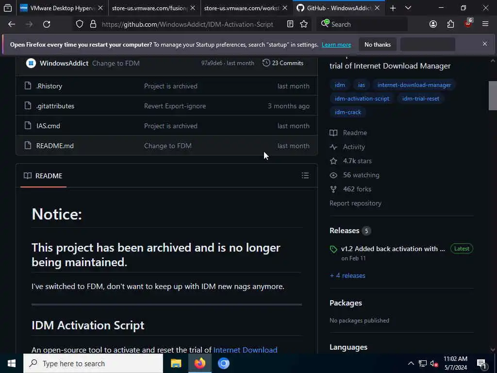This screenshot has width=497, height=373.
Task: Open the Revert Export-ignore commit message
Action: click(x=175, y=106)
